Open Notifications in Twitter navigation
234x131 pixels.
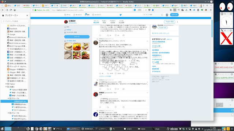[87, 15]
